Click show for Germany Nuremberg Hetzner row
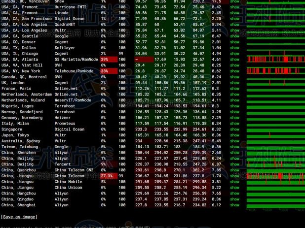Screen dimensions: 305x228 pos(235,118)
